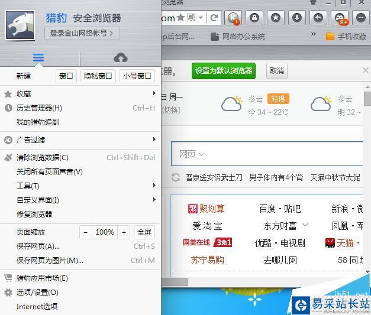The image size is (371, 315).
Task: Expand the address bar dropdown arrow
Action: tap(201, 18)
